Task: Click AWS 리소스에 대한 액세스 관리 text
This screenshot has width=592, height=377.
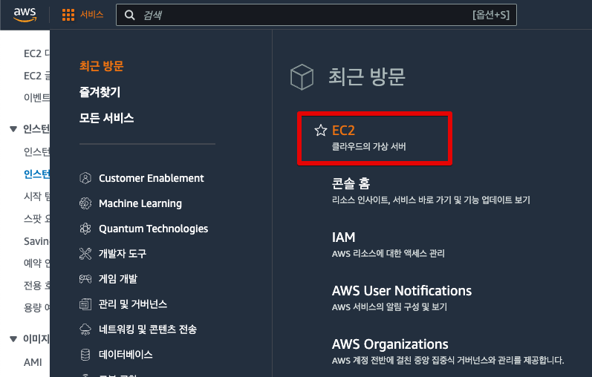Action: point(388,253)
